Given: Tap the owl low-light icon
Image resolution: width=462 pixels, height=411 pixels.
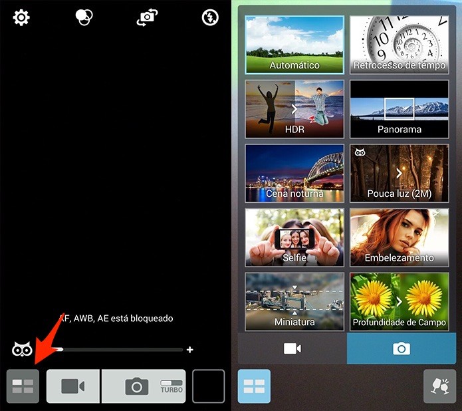Looking at the screenshot, I should point(22,349).
